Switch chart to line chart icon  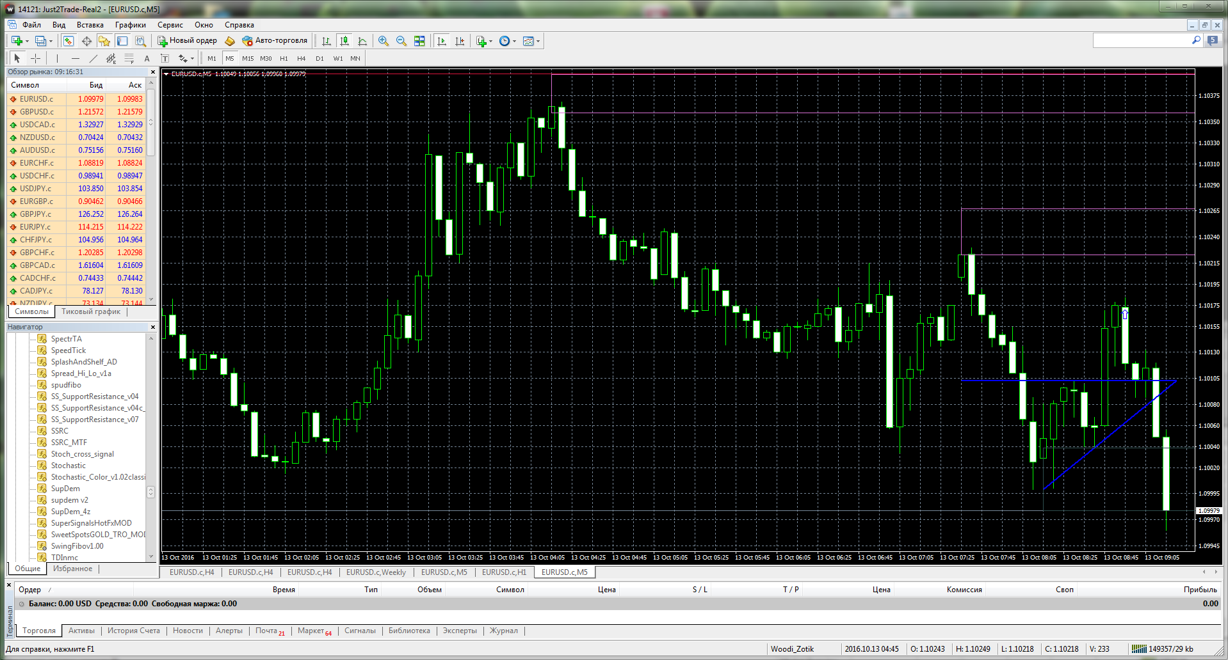pyautogui.click(x=362, y=41)
